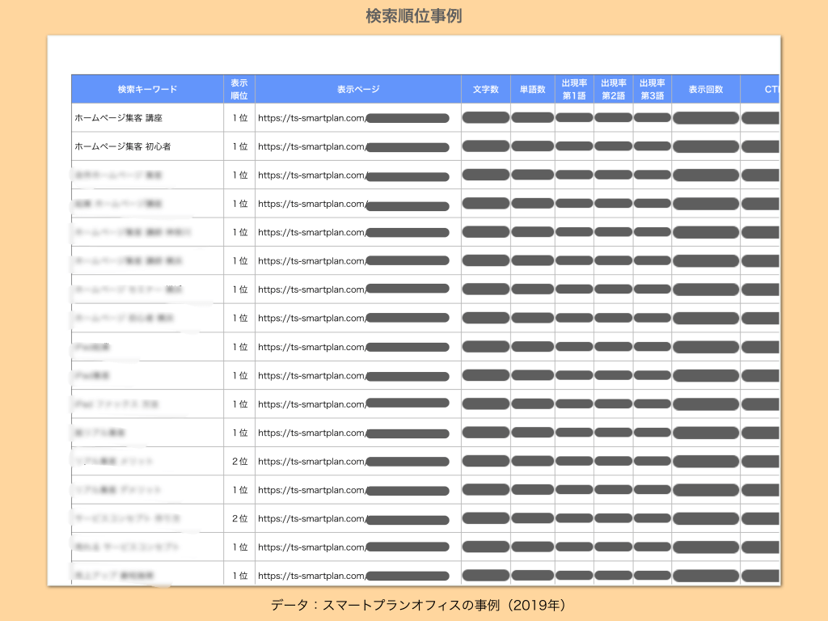The width and height of the screenshot is (828, 621).
Task: Click the caption データ:スマートプランオフィスの事例(2019年)
Action: pos(418,605)
